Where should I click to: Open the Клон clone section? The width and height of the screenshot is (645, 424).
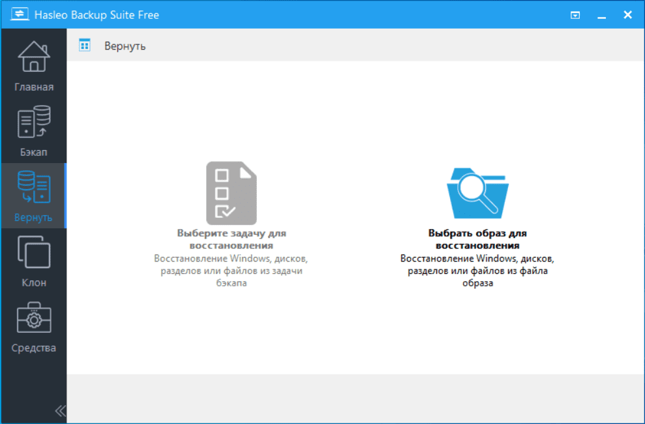[34, 261]
